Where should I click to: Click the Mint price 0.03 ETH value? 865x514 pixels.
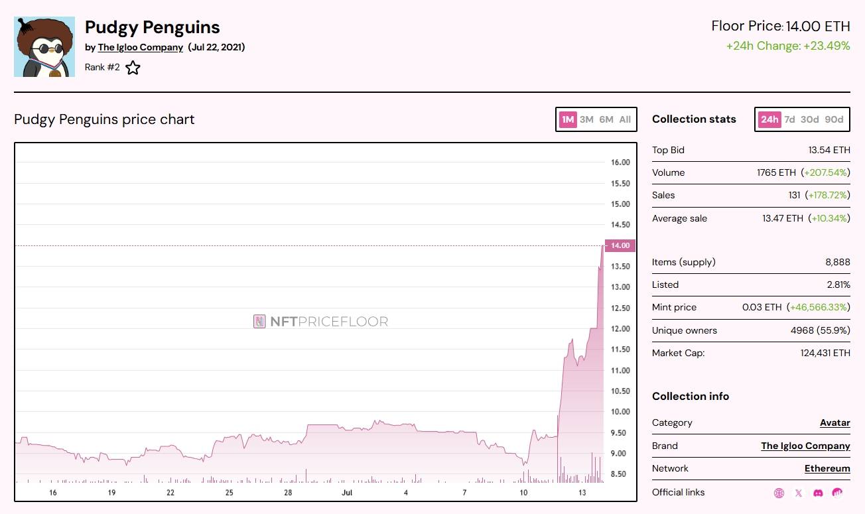point(762,308)
